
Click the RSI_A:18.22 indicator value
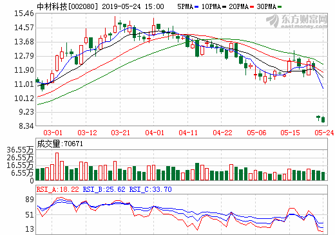(x=58, y=189)
